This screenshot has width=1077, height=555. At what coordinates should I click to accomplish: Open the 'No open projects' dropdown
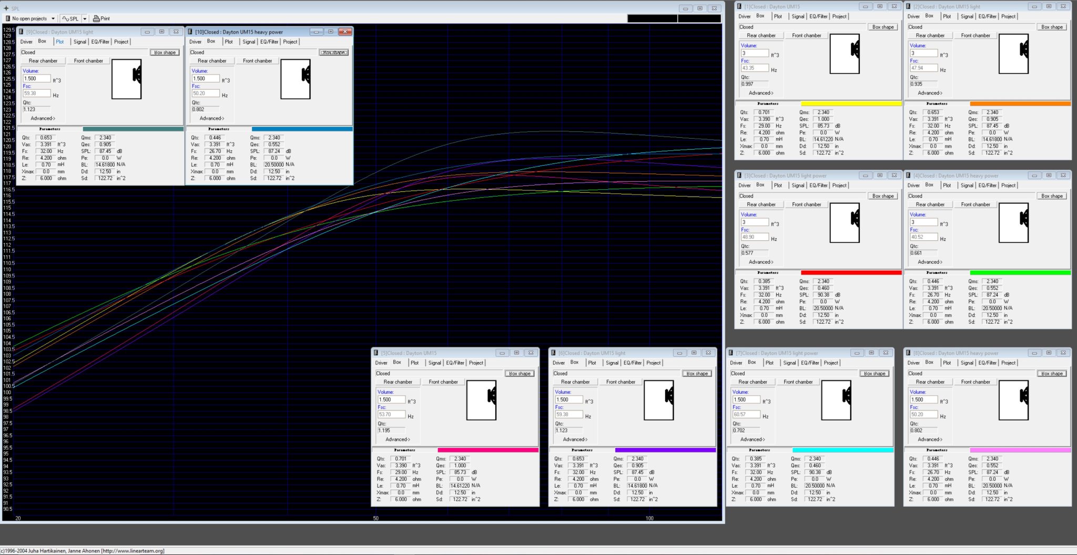click(x=53, y=18)
